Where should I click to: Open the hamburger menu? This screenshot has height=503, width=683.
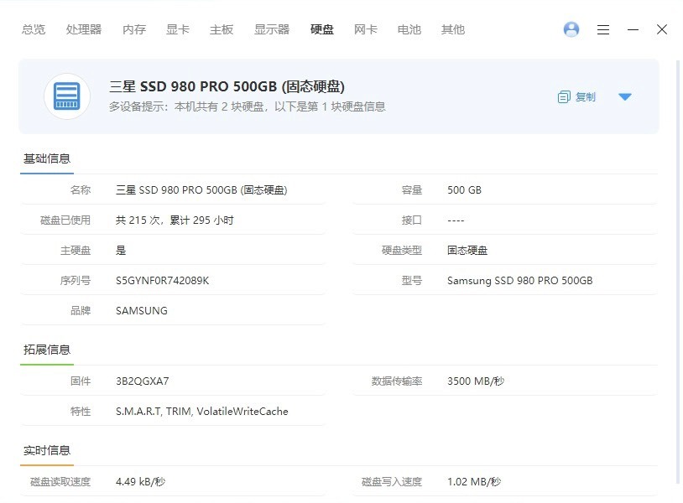(x=603, y=29)
